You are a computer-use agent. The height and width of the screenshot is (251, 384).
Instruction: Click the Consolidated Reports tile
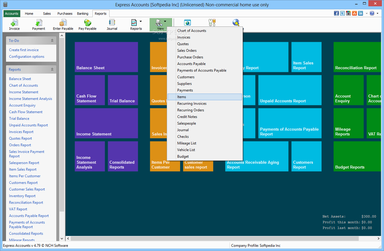pos(123,156)
